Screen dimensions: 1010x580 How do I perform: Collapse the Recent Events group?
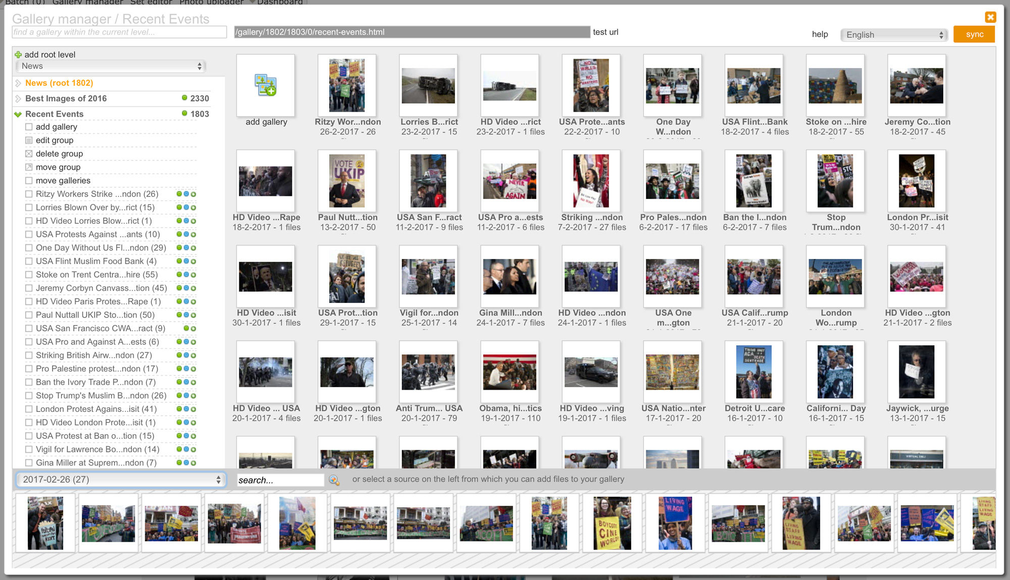click(x=18, y=114)
